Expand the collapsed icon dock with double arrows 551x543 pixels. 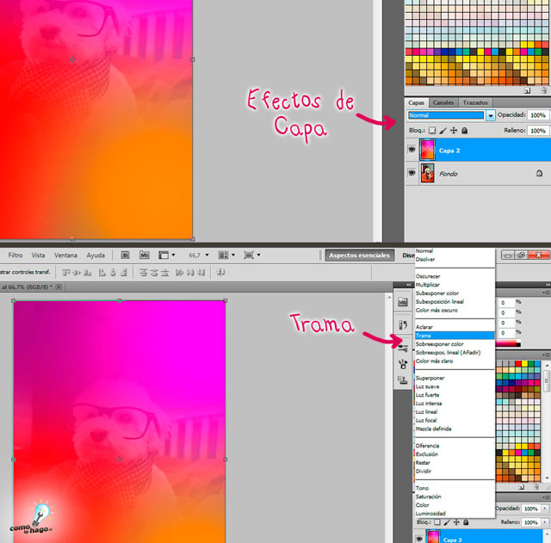(408, 285)
